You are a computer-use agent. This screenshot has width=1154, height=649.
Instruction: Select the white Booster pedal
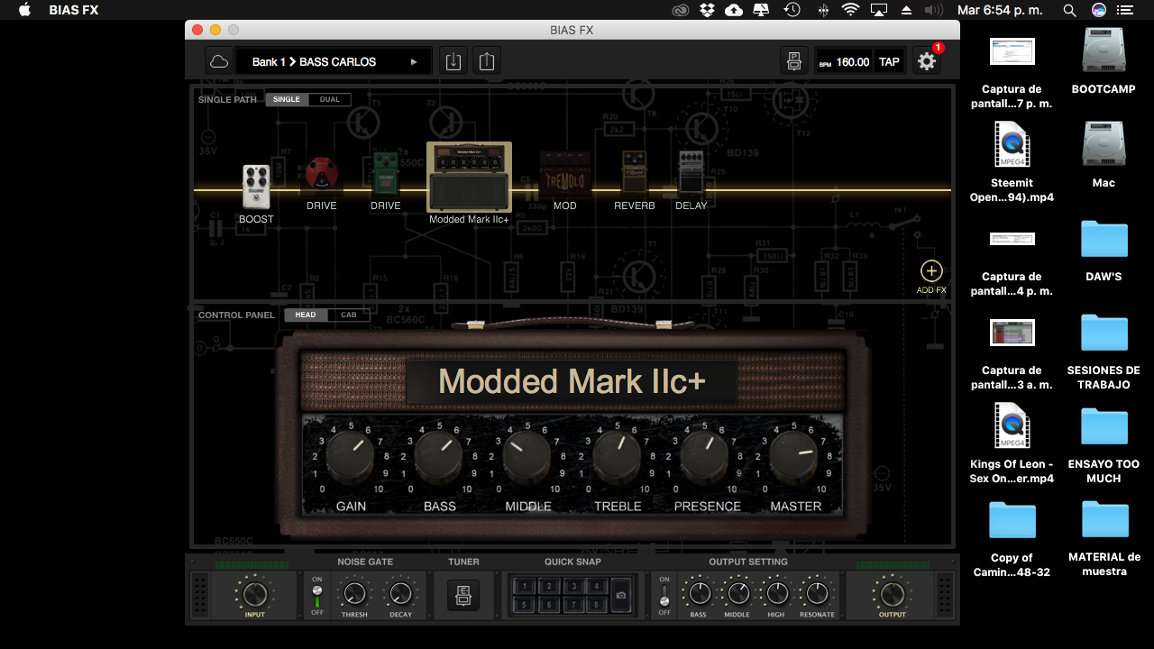[256, 187]
